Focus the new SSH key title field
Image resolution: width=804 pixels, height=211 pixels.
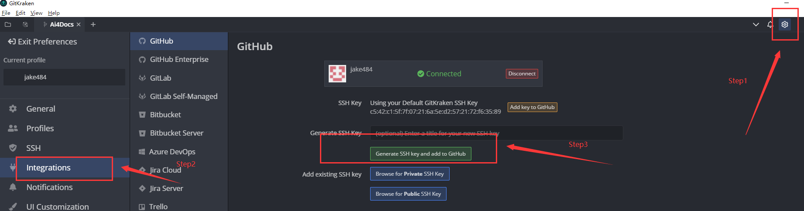496,133
